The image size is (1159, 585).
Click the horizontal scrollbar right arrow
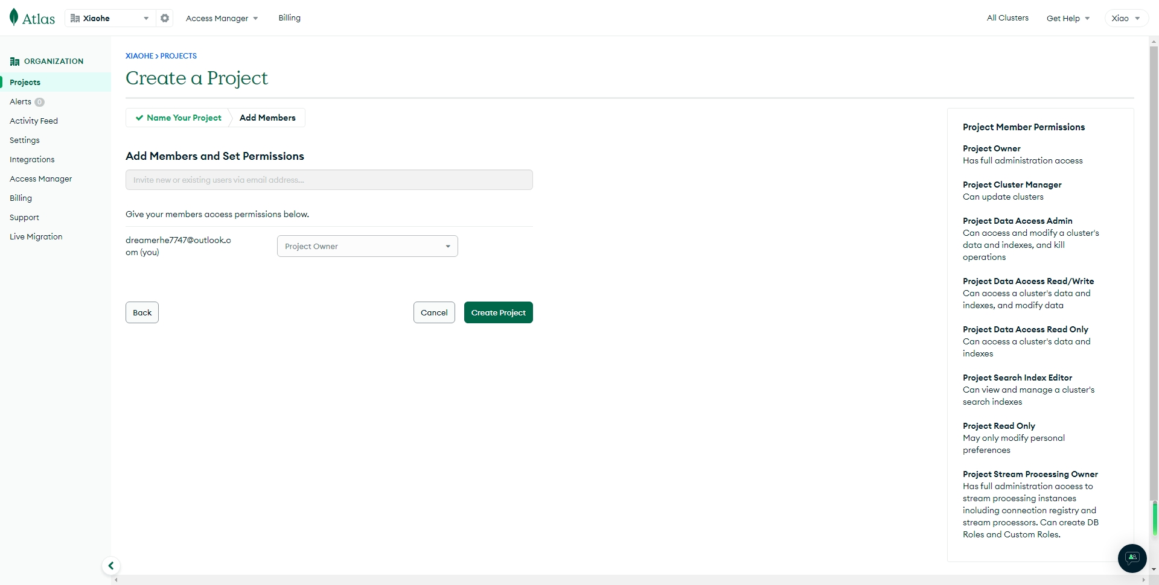pyautogui.click(x=1144, y=580)
